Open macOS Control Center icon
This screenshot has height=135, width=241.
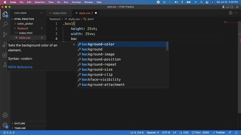[x=207, y=2]
